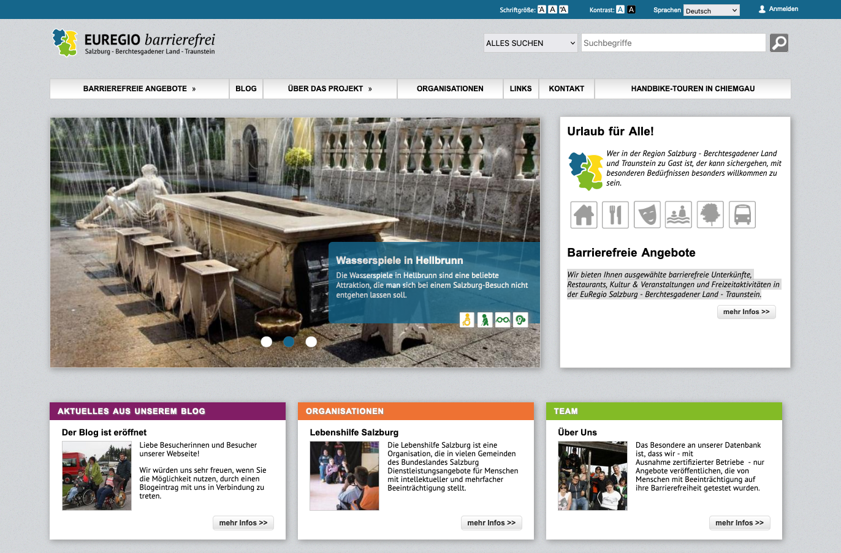Image resolution: width=841 pixels, height=553 pixels.
Task: Click the wheelchair accessibility icon on slider
Action: (467, 320)
